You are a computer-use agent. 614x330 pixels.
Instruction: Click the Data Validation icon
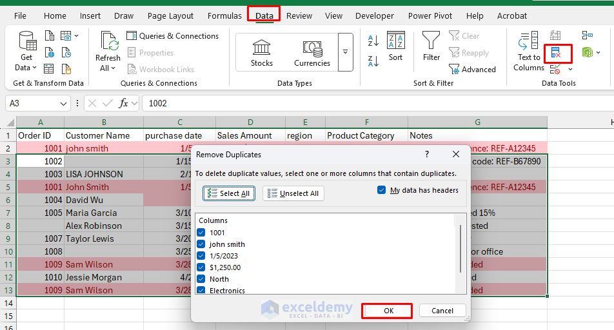click(x=555, y=70)
